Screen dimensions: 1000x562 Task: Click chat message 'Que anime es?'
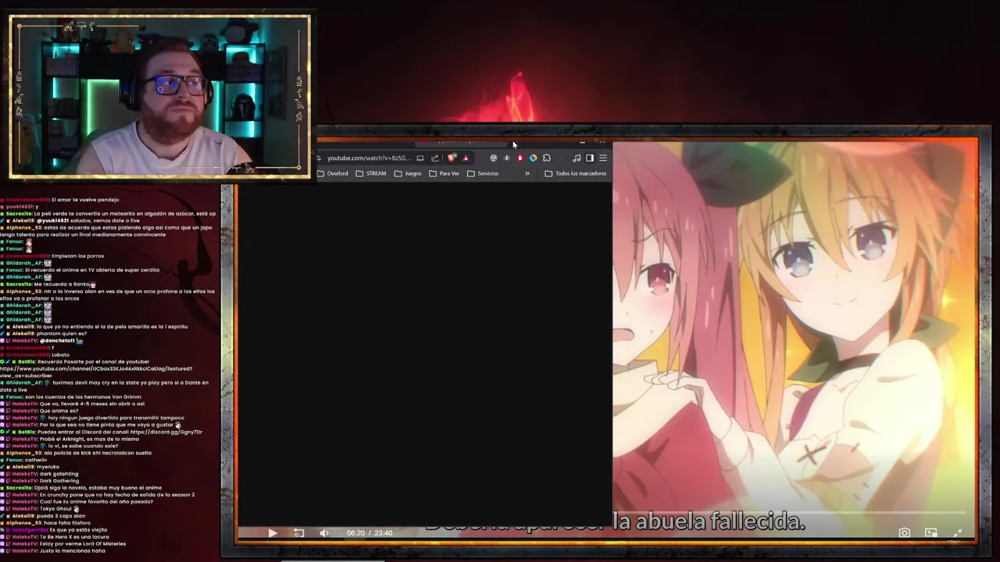pos(59,411)
